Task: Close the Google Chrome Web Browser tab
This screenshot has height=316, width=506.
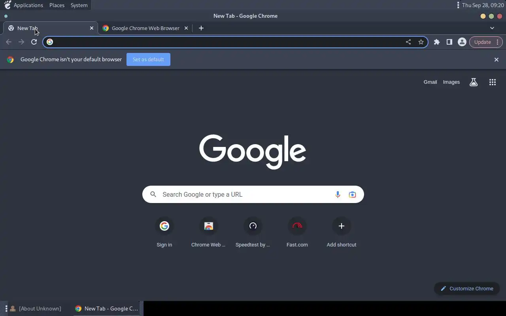Action: [x=186, y=28]
